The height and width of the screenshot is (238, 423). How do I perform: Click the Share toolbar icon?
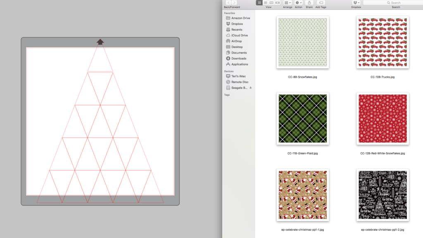pos(309,2)
